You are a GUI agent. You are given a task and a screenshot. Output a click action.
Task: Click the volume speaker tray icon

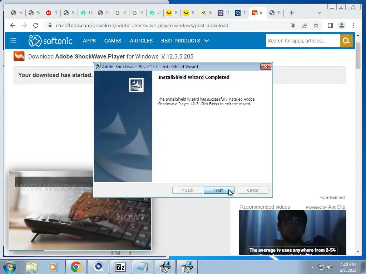point(330,267)
